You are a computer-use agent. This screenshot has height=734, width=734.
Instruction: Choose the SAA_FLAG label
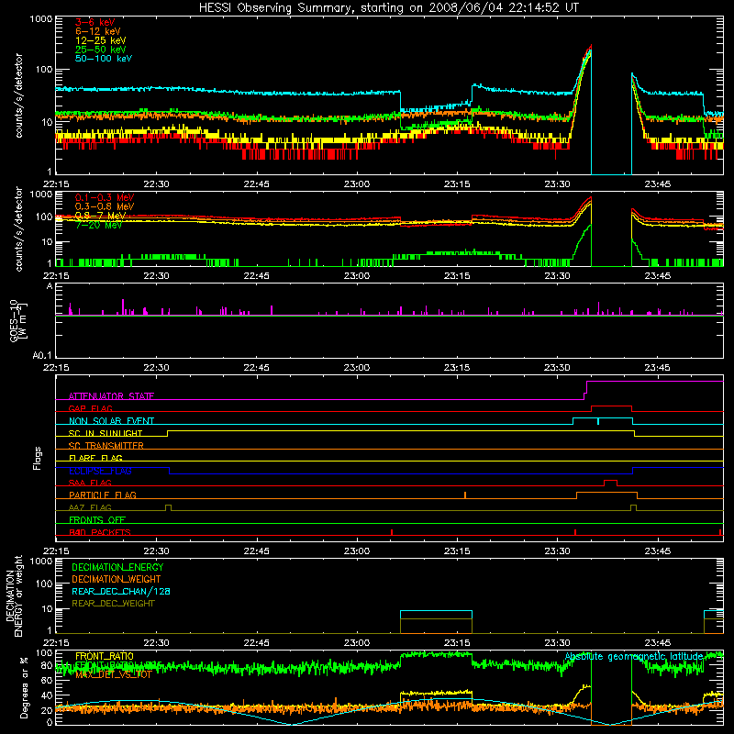tap(90, 483)
